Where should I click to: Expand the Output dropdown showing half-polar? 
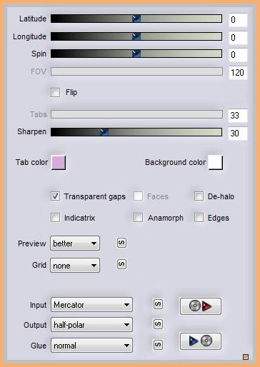click(91, 325)
